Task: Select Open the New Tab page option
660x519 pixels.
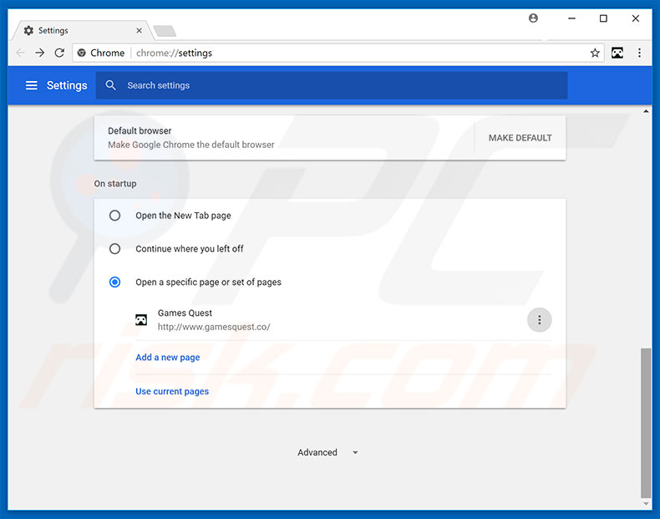Action: coord(115,216)
